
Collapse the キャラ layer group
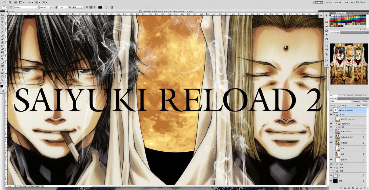coord(334,115)
